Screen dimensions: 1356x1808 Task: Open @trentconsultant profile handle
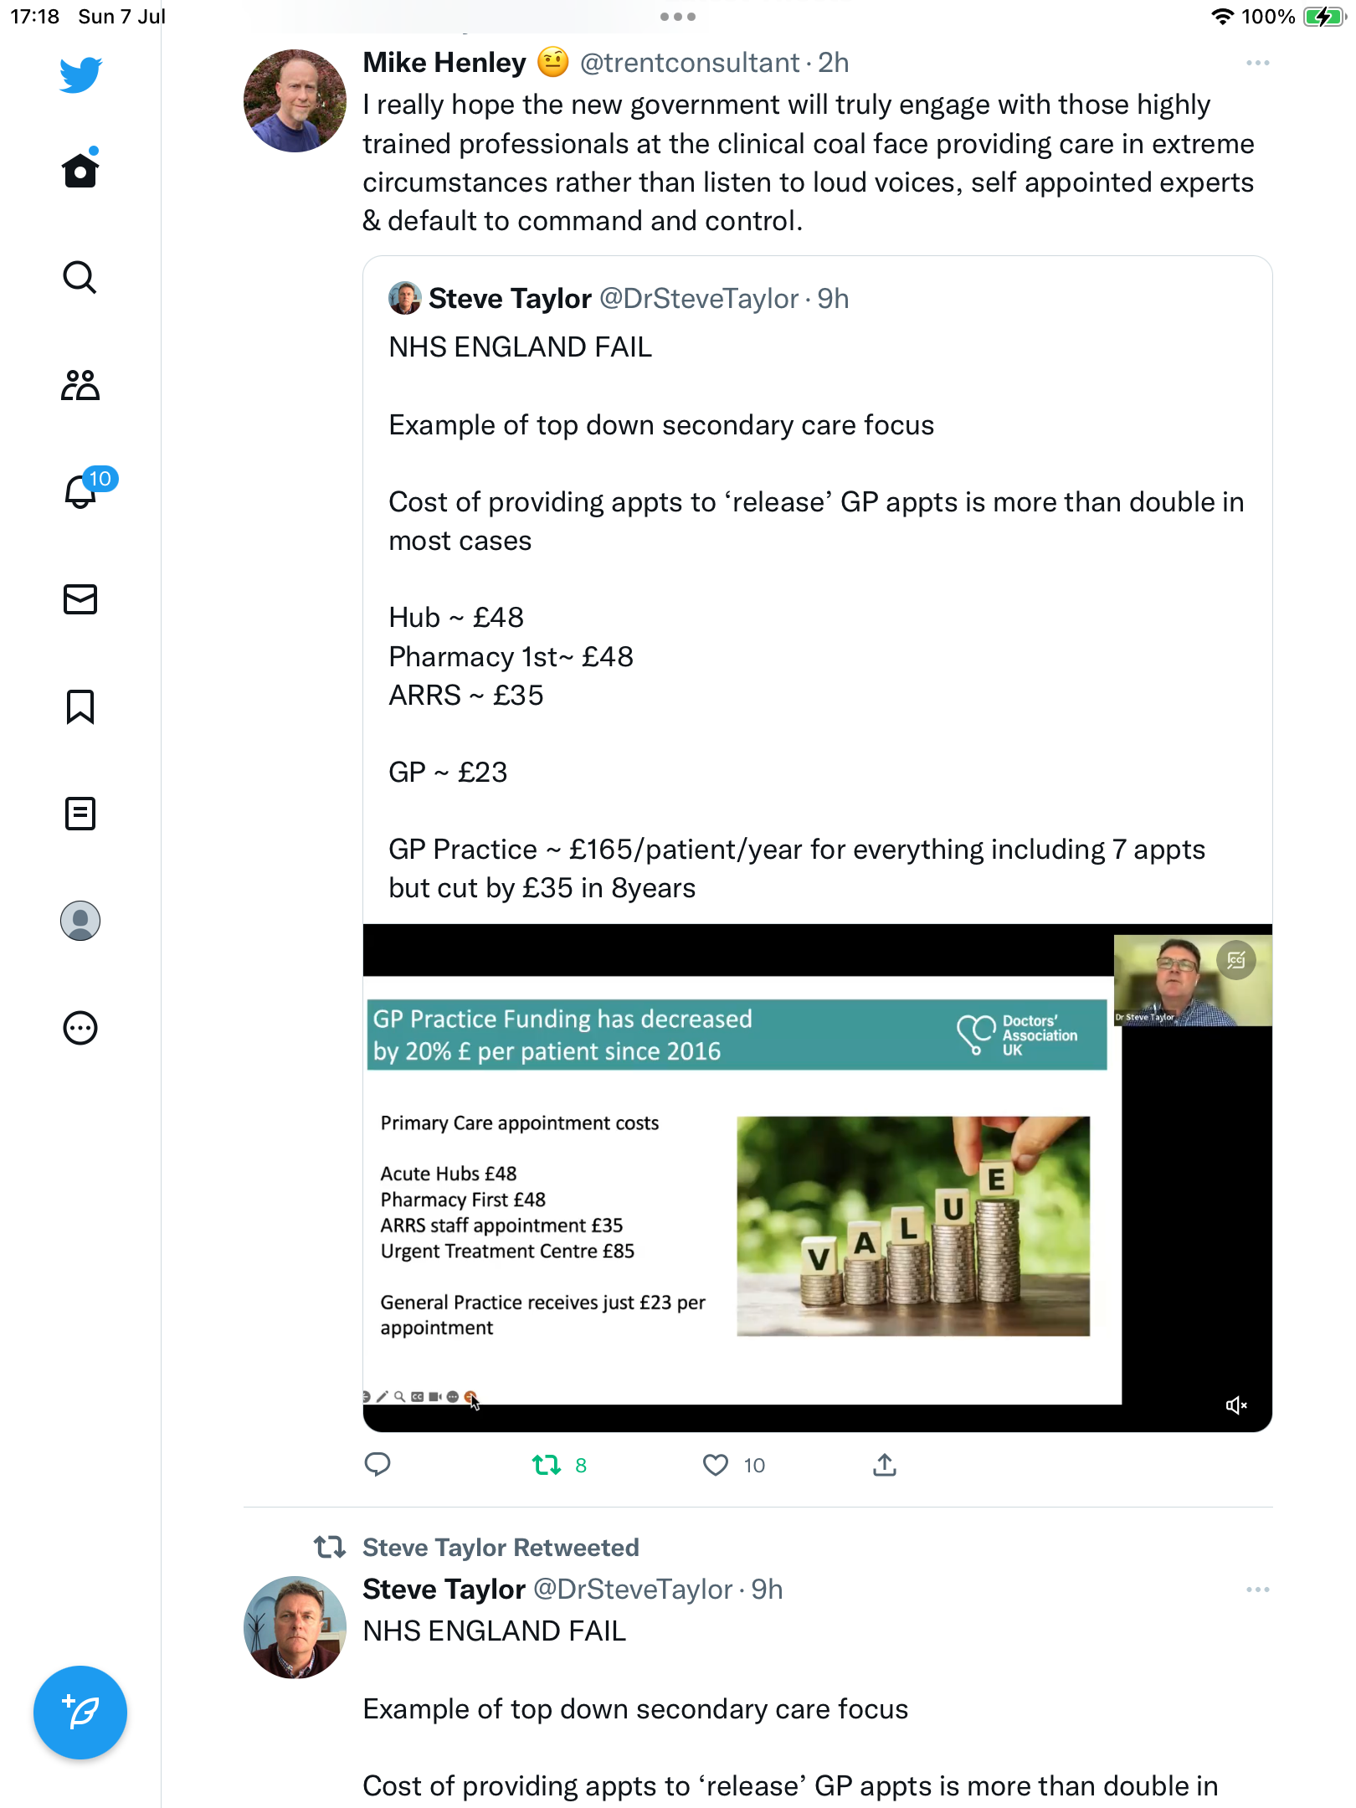pos(690,63)
